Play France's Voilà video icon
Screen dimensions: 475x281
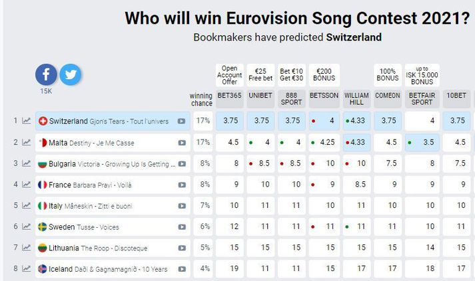182,185
